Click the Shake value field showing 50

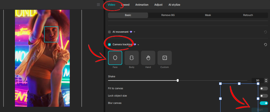(258, 80)
